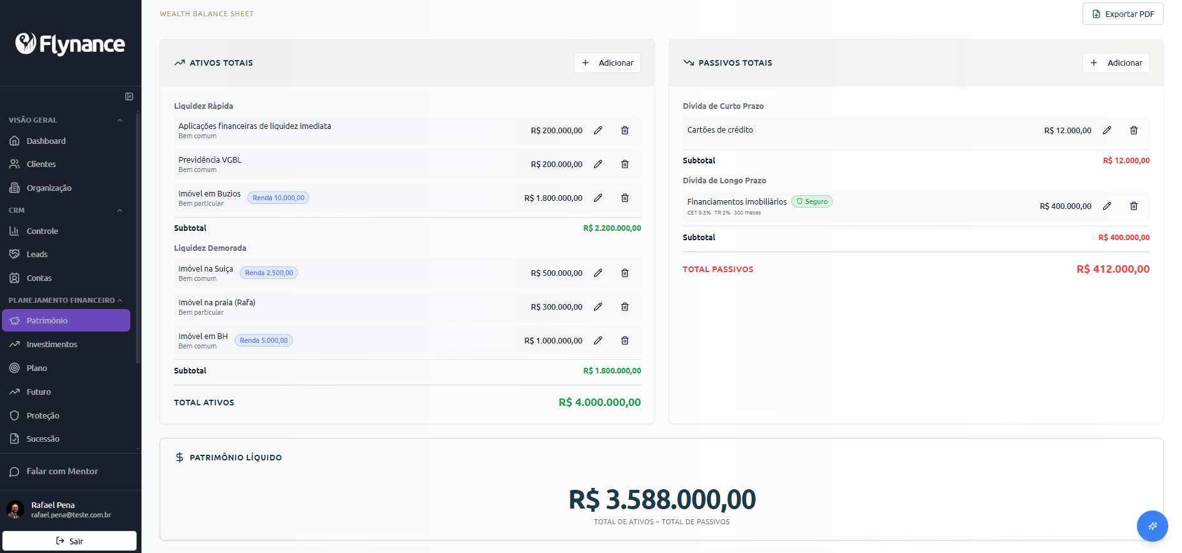
Task: Edit the Imóvel na Suiça entry
Action: [598, 273]
